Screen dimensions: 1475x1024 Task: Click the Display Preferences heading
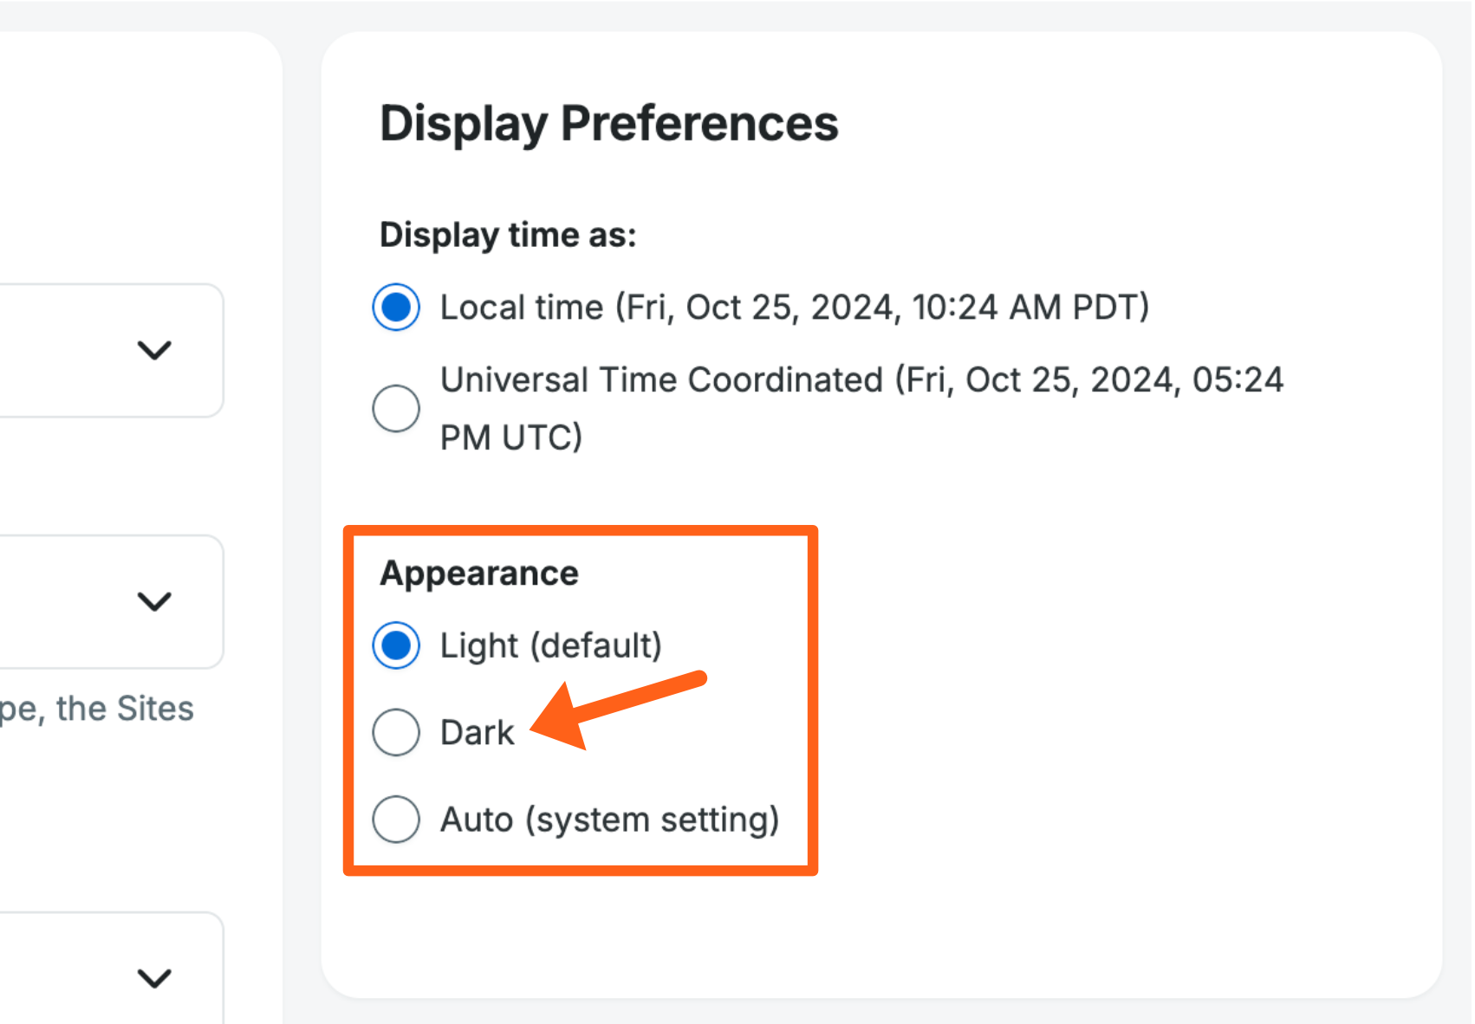608,123
